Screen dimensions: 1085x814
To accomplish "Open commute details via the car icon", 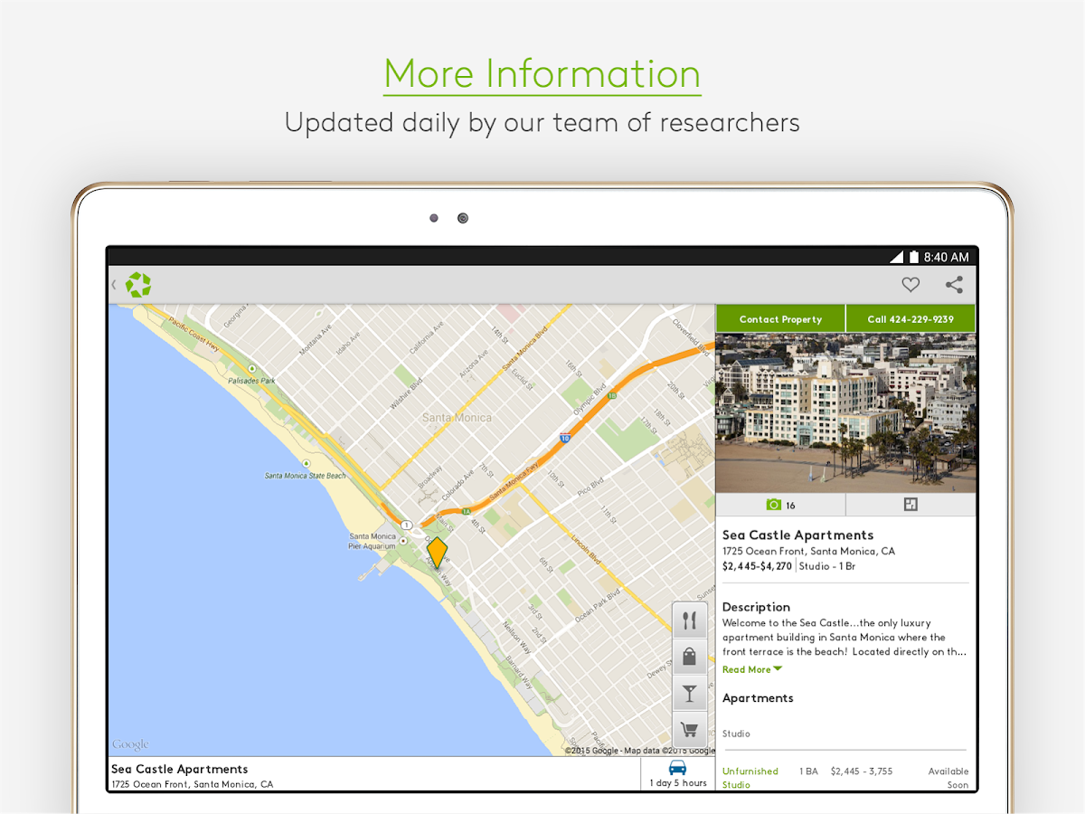I will [676, 767].
